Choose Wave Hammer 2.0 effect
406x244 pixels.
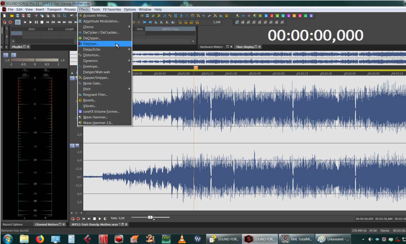(105, 123)
